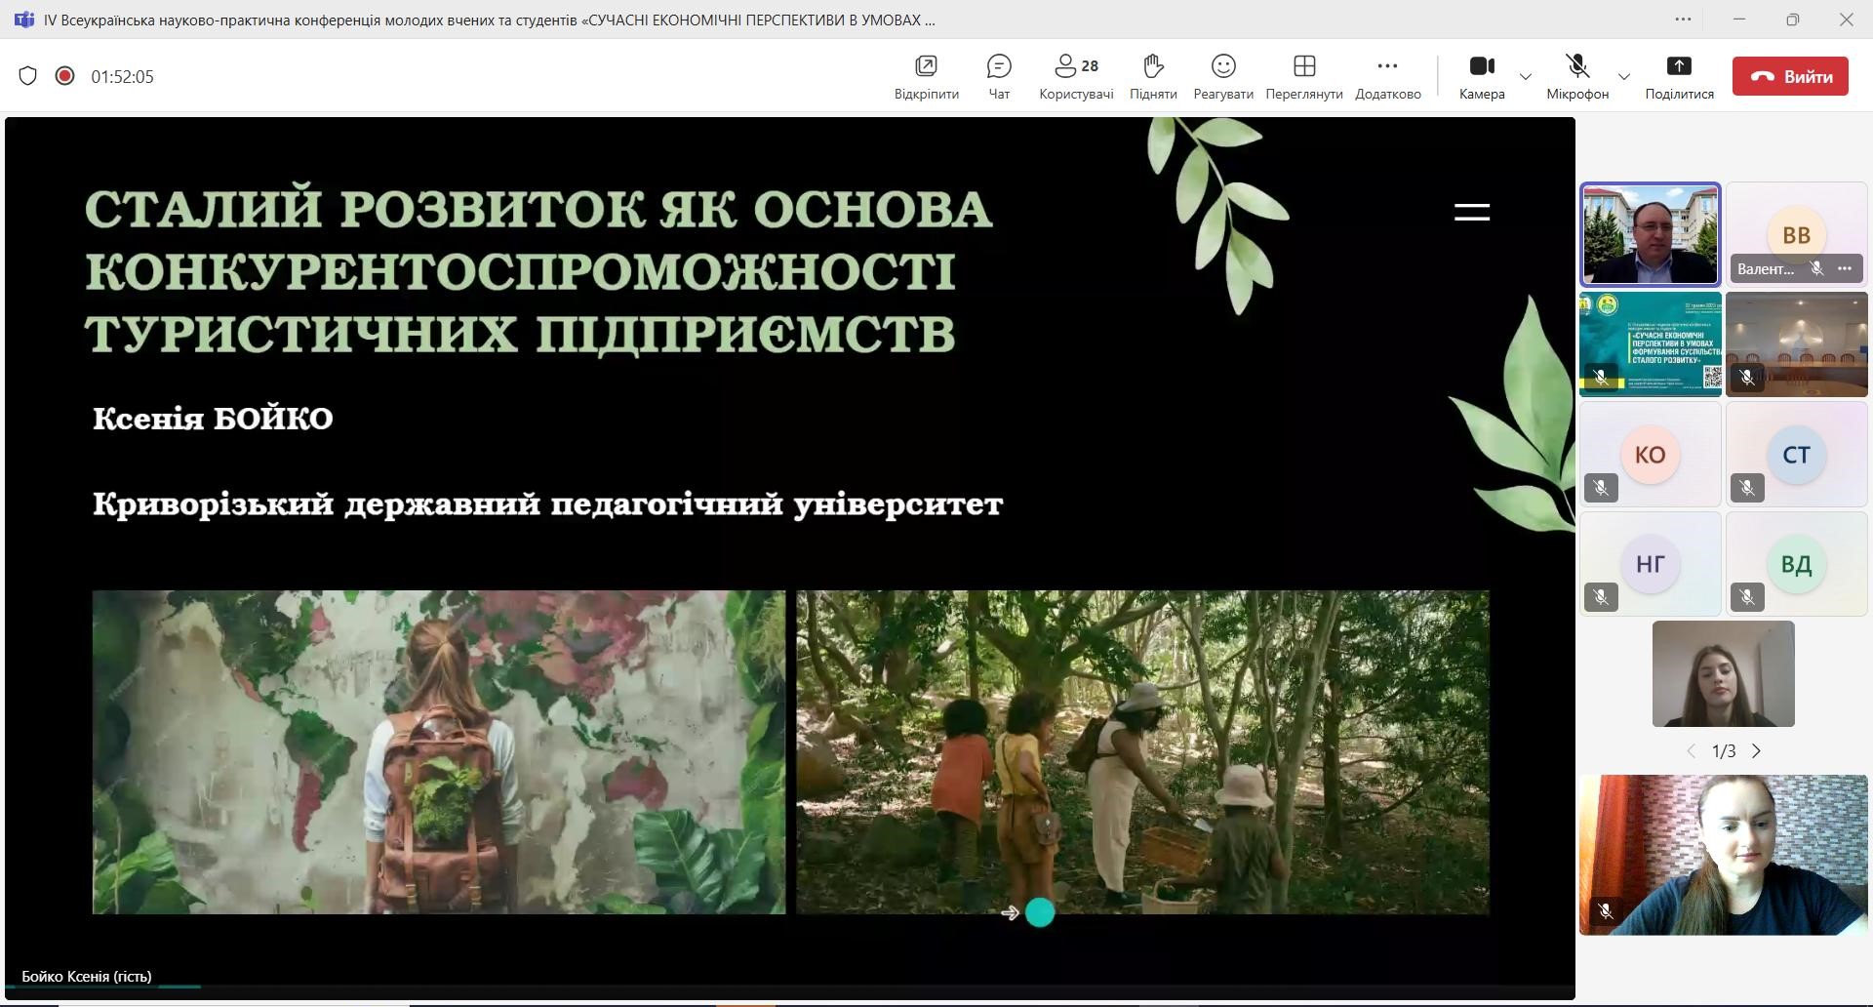The height and width of the screenshot is (1007, 1873).
Task: Expand camera options dropdown arrow
Action: coord(1526,76)
